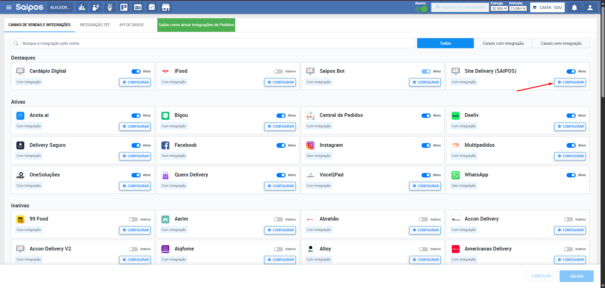Image resolution: width=605 pixels, height=288 pixels.
Task: Open the store icon in toolbar
Action: pyautogui.click(x=166, y=7)
